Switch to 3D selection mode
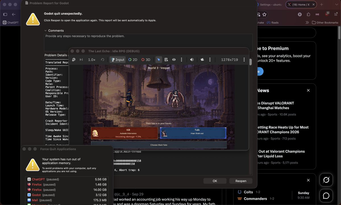Screen dimensions: 341x205 click(x=146, y=60)
